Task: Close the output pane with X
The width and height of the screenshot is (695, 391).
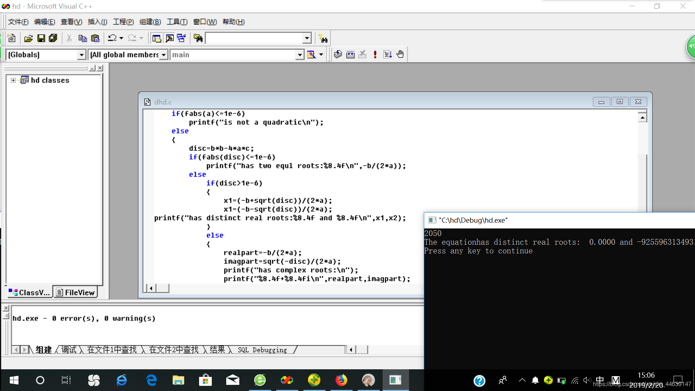Action: click(x=6, y=308)
